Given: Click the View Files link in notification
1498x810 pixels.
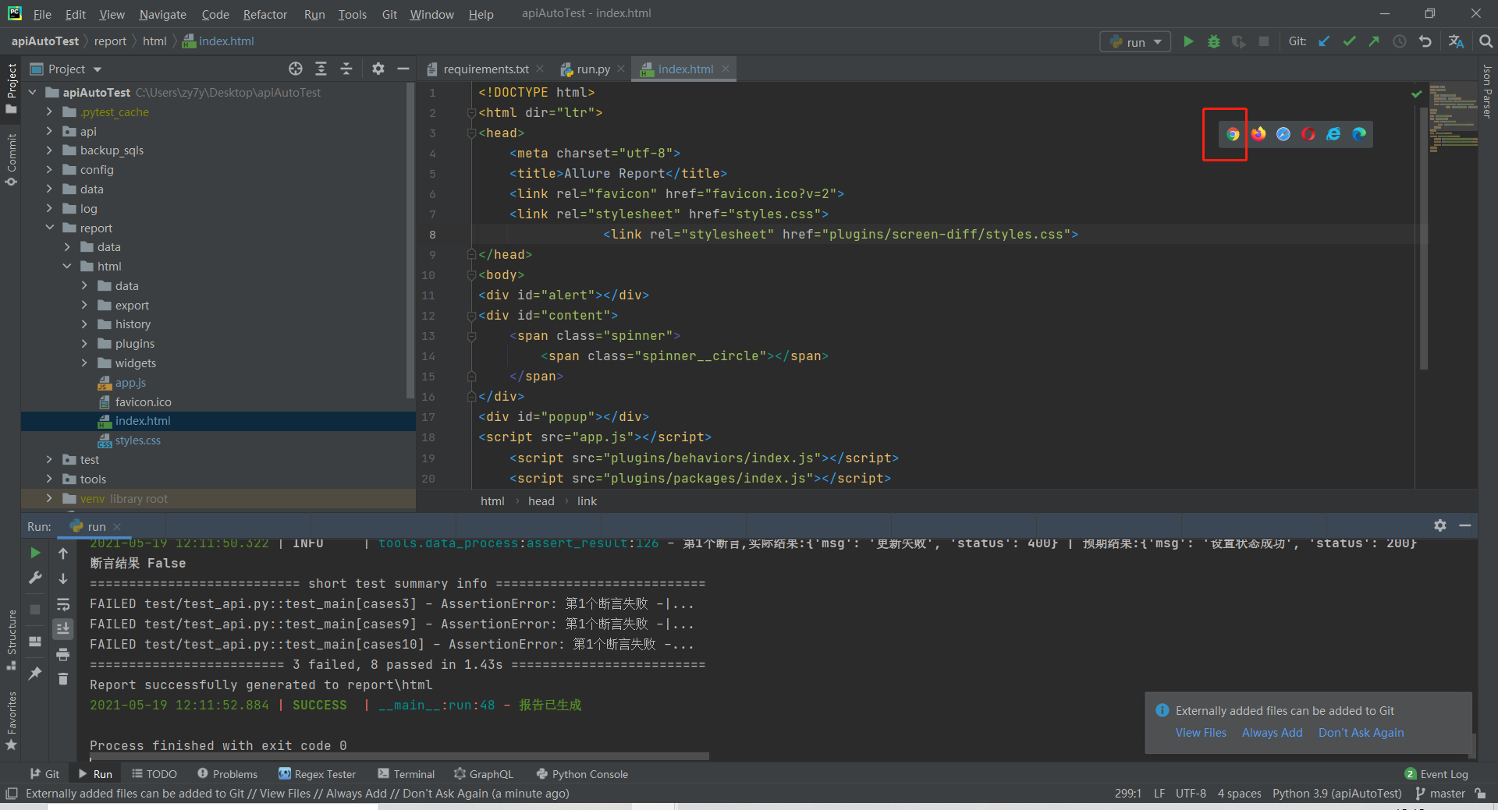Looking at the screenshot, I should (1200, 733).
